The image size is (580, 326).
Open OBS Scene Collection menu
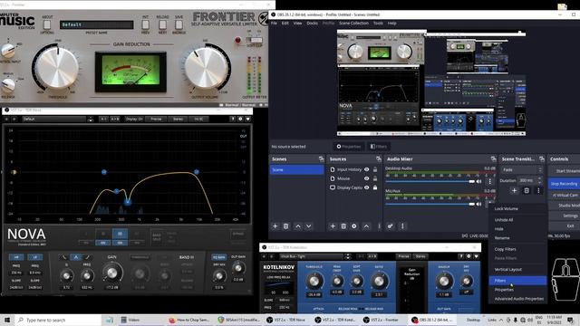353,23
